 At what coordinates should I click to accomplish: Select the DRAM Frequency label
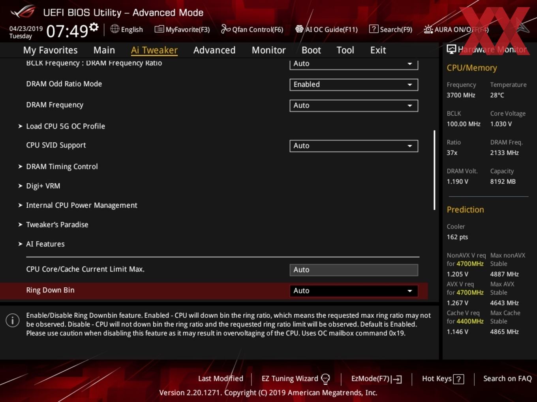[54, 105]
